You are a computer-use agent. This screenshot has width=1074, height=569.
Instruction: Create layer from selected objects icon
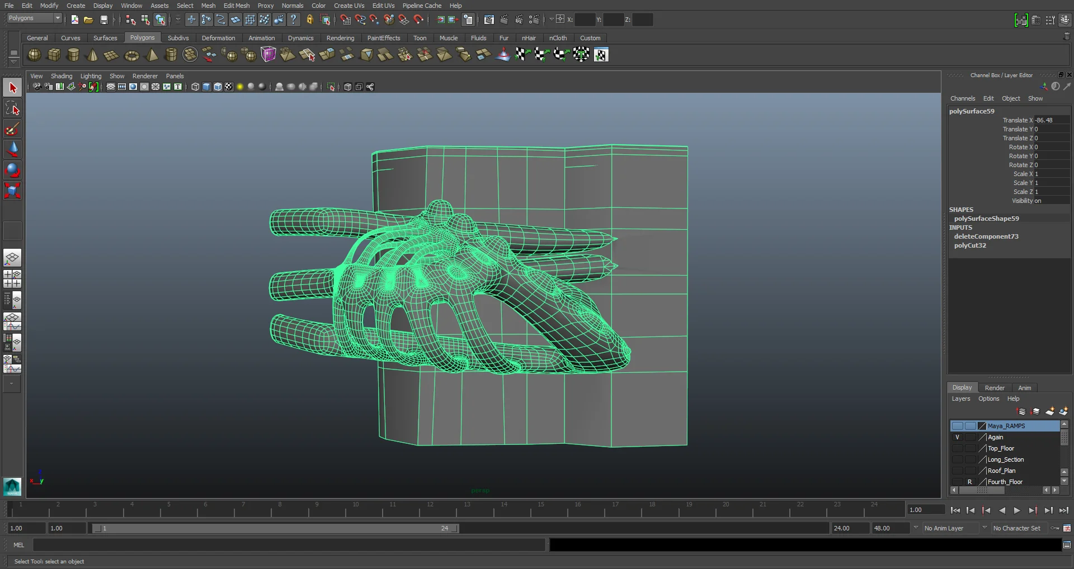[1063, 411]
